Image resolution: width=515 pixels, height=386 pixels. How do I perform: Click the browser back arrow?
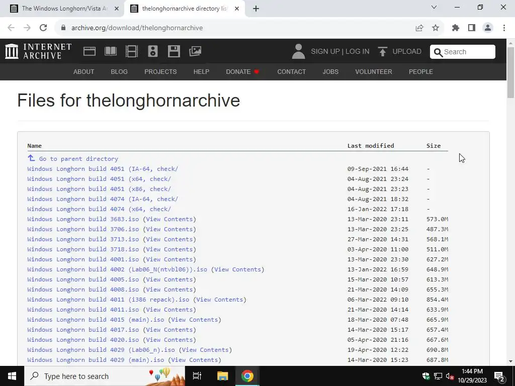point(11,28)
